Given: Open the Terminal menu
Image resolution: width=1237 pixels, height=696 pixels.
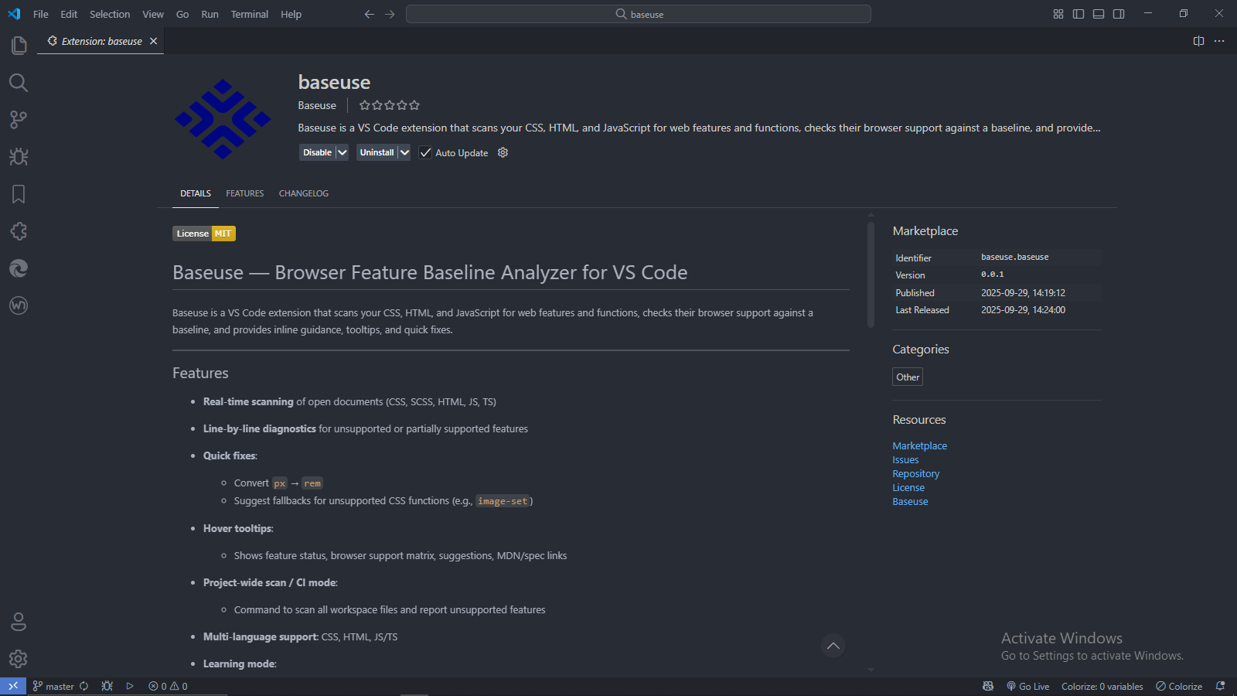Looking at the screenshot, I should 249,14.
